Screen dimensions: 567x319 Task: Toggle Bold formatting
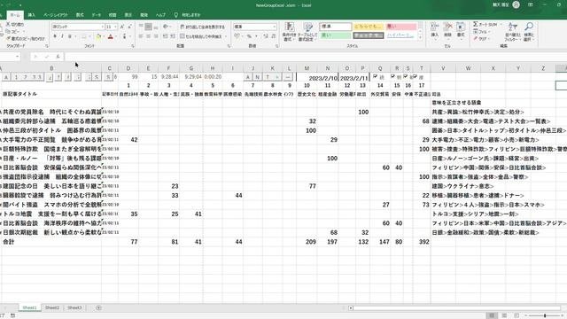click(55, 36)
